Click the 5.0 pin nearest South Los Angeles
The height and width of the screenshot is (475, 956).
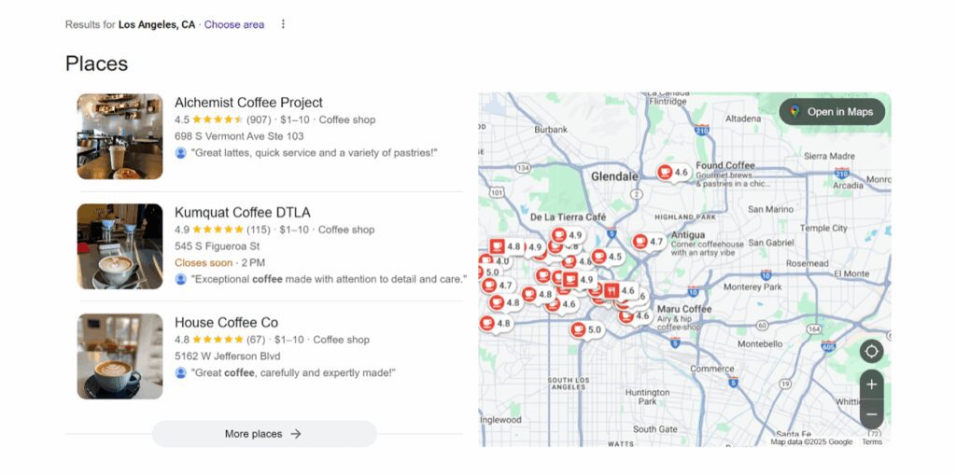pos(586,329)
